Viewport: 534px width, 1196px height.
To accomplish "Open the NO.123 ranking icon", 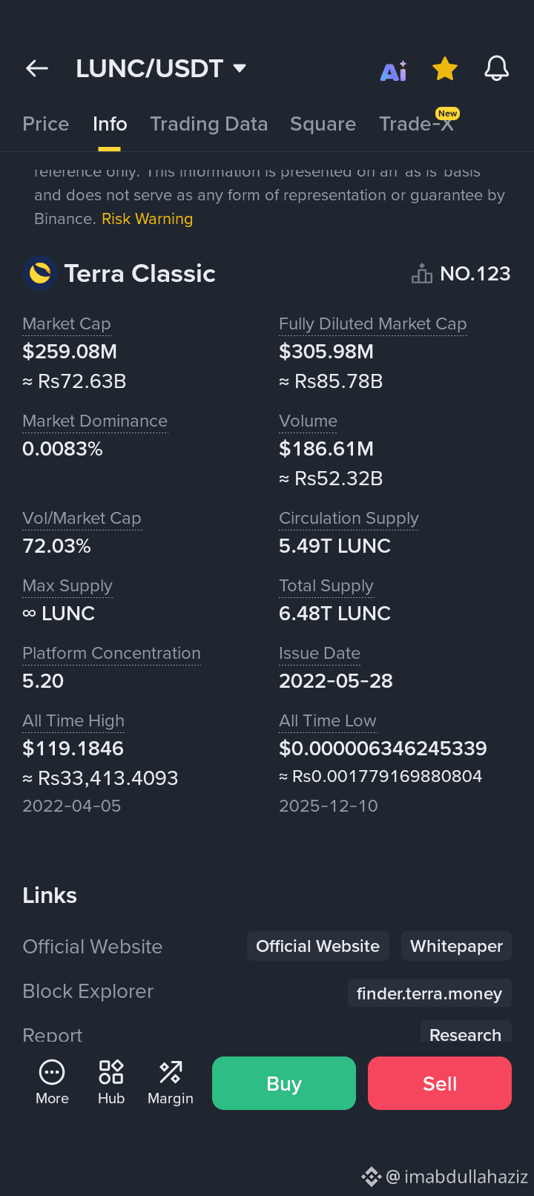I will (422, 274).
